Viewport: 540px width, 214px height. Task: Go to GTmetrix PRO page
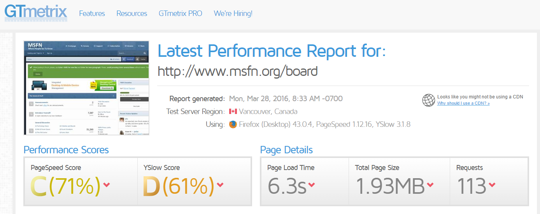pyautogui.click(x=181, y=13)
